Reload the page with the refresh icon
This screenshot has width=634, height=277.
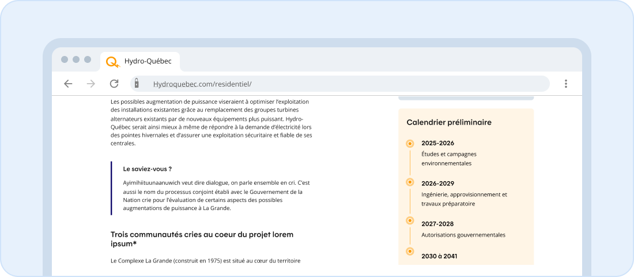[x=114, y=84]
